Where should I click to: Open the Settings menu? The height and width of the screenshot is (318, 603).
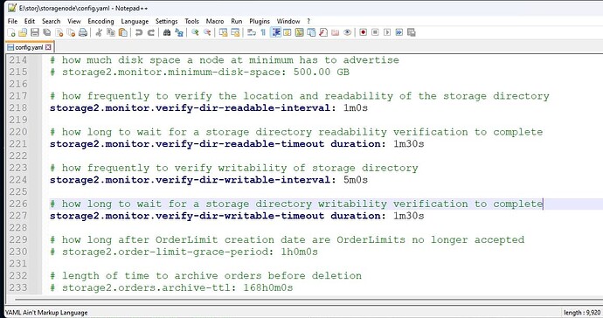pos(167,21)
